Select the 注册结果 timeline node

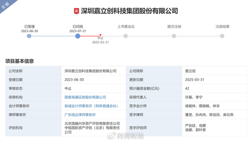[222, 36]
